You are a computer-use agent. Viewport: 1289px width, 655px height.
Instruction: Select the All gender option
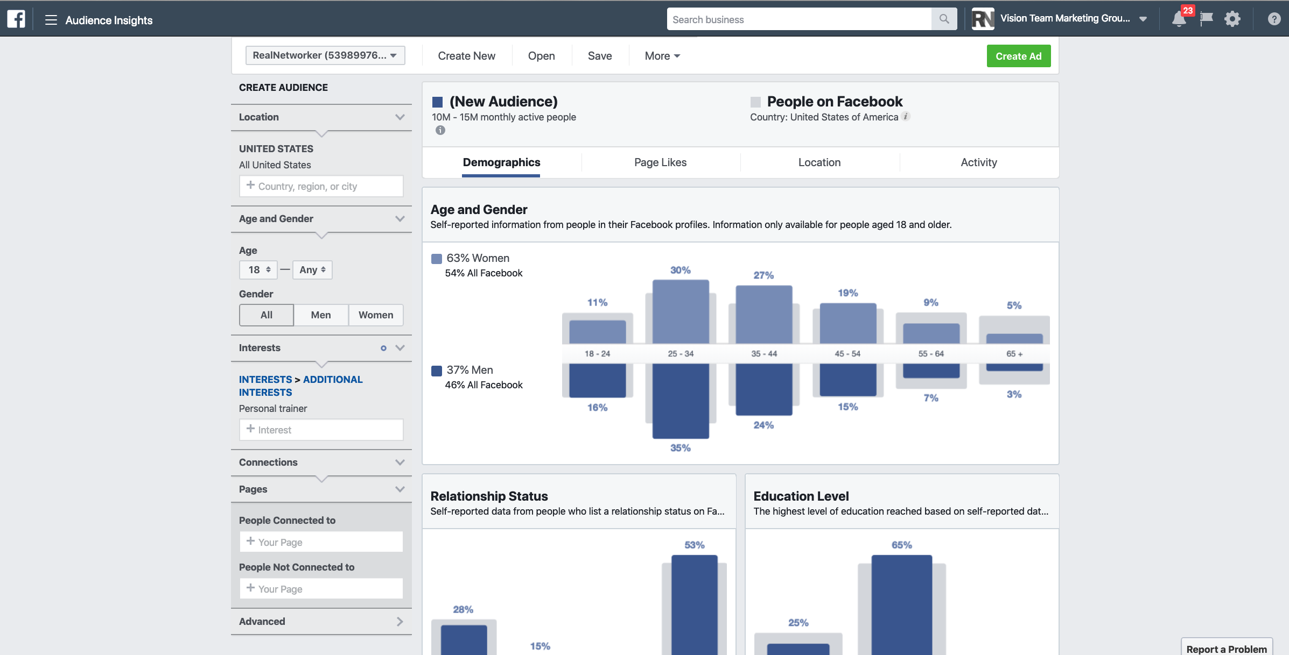pos(267,315)
